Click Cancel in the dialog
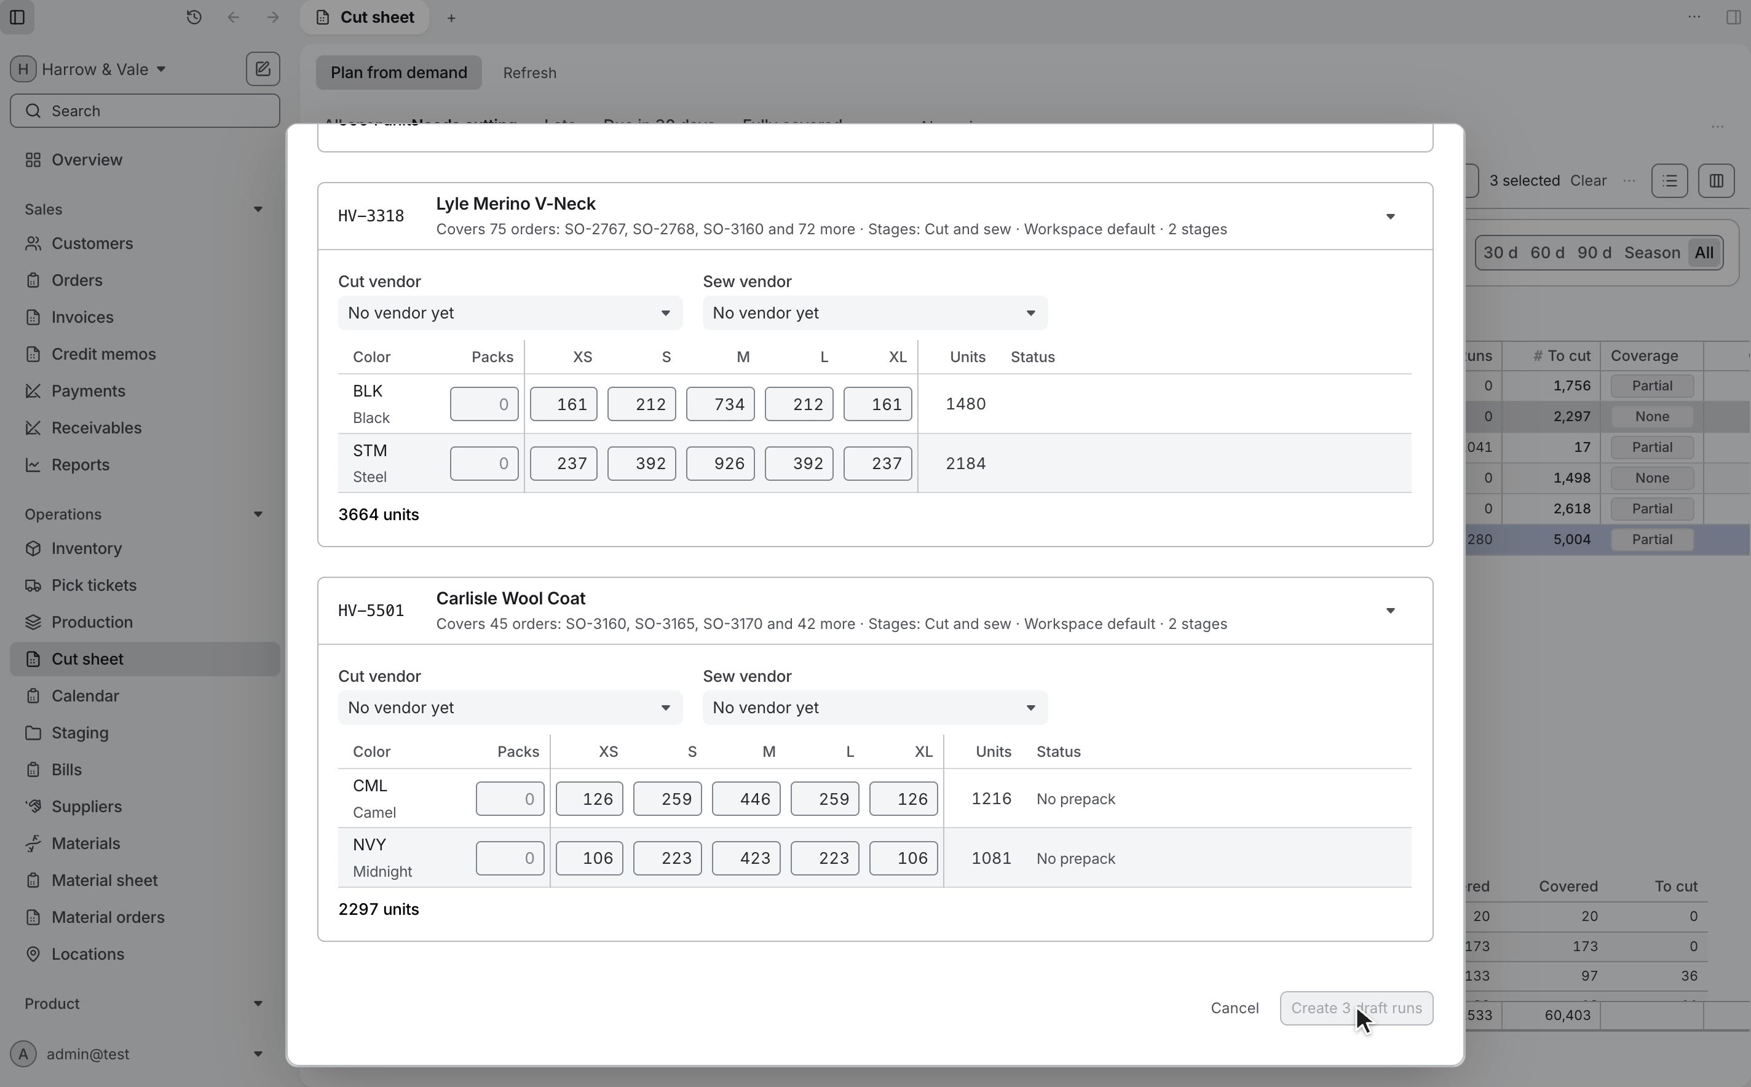Image resolution: width=1751 pixels, height=1087 pixels. click(x=1234, y=1008)
